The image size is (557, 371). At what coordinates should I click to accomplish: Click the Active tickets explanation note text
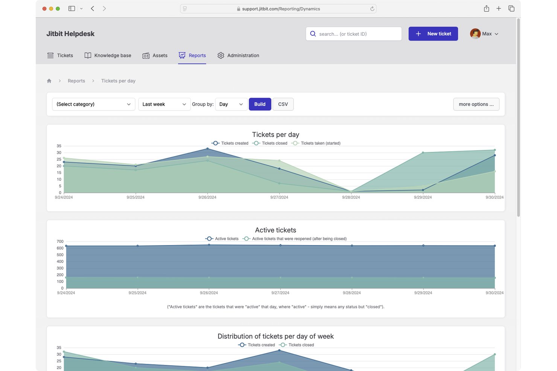point(275,307)
